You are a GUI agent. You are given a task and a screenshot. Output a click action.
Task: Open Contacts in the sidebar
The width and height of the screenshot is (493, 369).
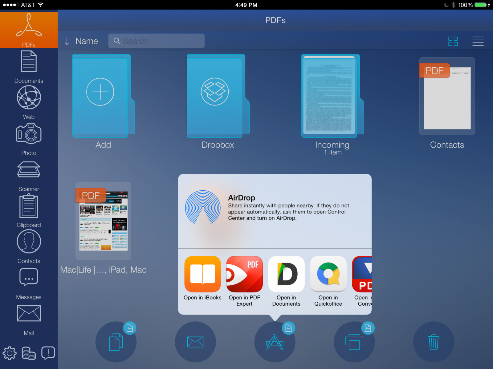(x=29, y=247)
